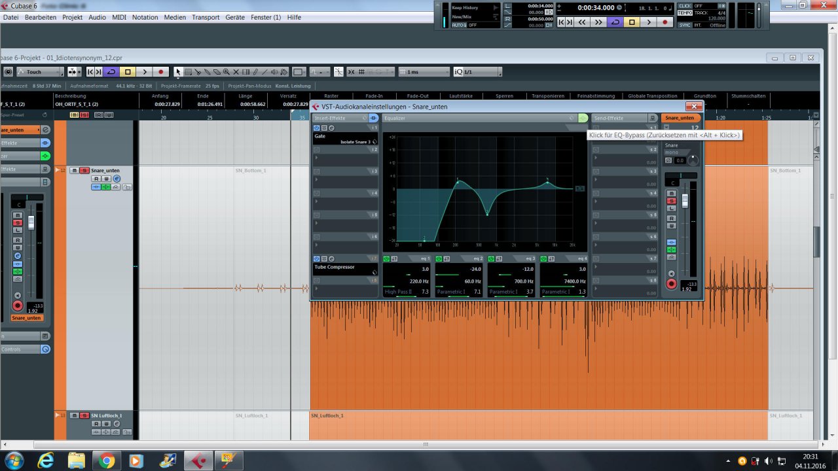
Task: Reset EQ curve button beside graph
Action: point(580,188)
